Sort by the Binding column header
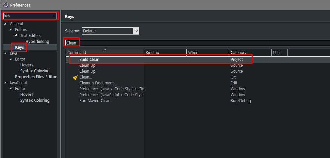330x158 pixels. click(x=165, y=52)
